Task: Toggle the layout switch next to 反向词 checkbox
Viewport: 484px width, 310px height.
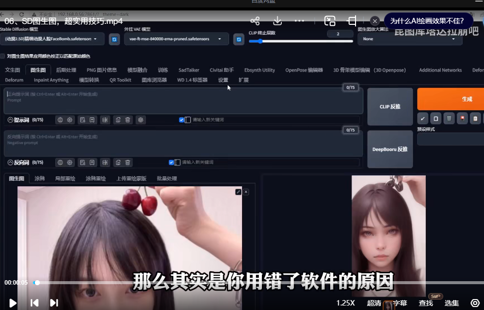Action: coord(177,162)
